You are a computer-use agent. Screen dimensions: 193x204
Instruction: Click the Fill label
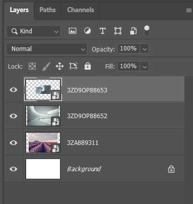click(110, 67)
